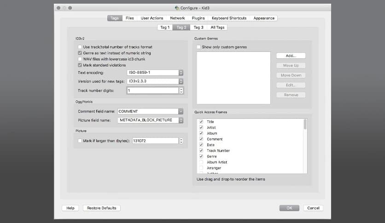Select the Tag 3 sub-tab
Screen dimensions: 385x223
(198, 27)
